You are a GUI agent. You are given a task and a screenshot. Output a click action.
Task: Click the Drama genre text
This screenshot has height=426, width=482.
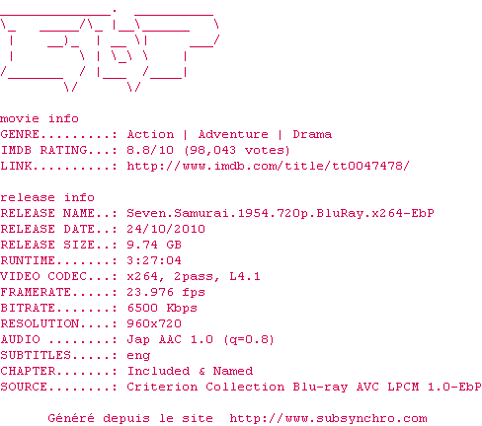[312, 134]
